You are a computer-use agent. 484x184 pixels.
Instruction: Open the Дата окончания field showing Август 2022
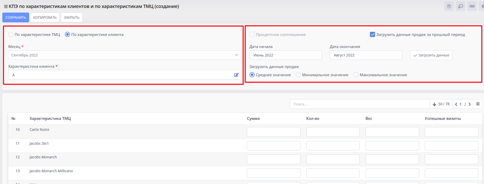click(366, 55)
